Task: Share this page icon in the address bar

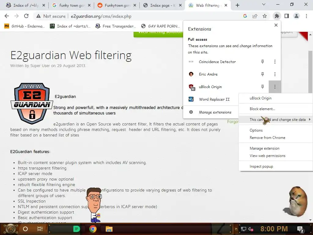Action: (x=255, y=16)
